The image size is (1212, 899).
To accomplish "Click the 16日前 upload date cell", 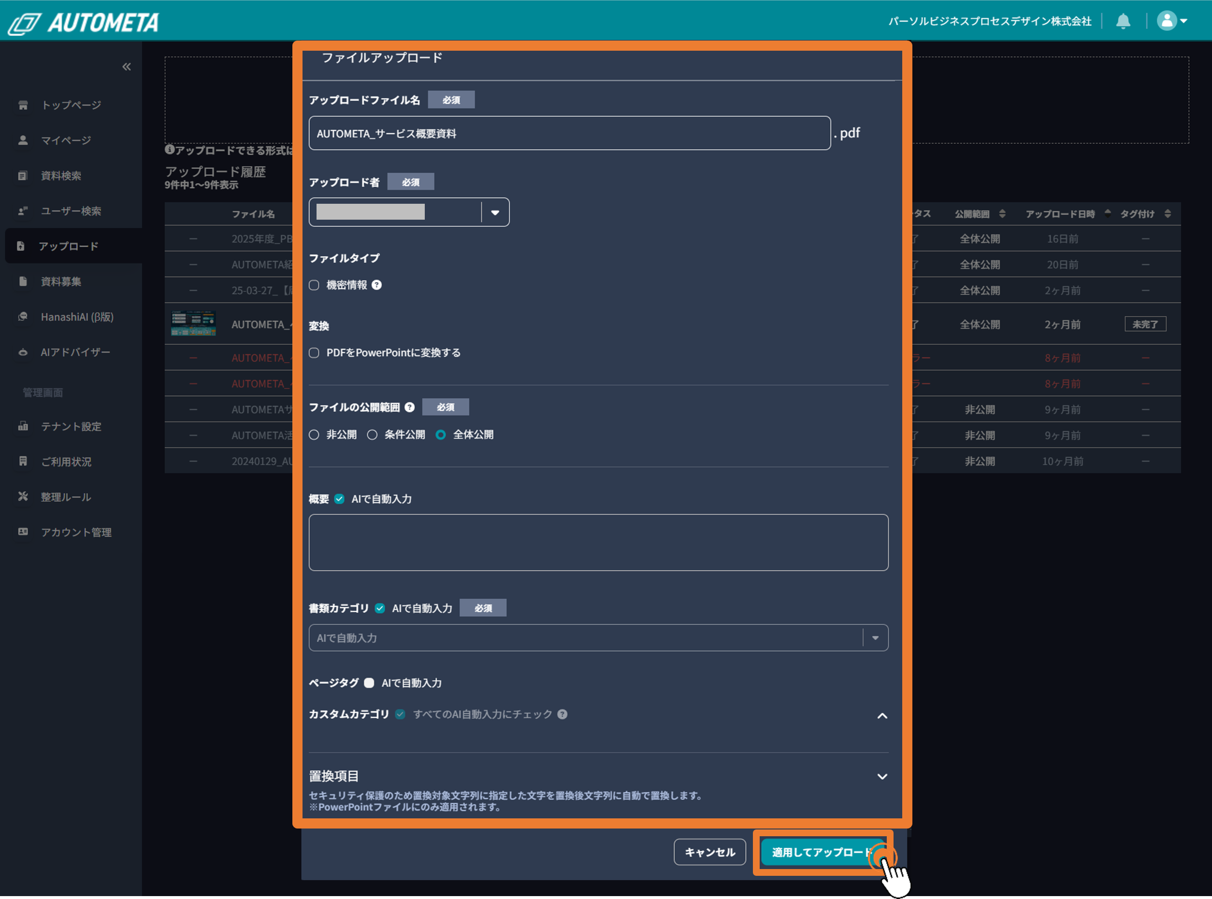I will point(1062,239).
